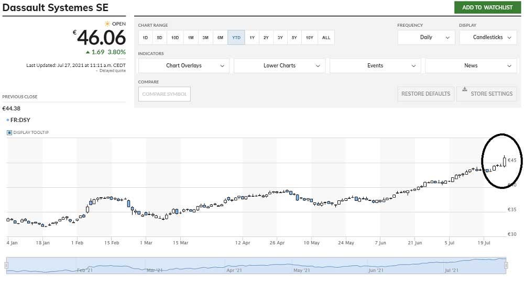The width and height of the screenshot is (524, 283).
Task: Click the 3.80% percent change
Action: (x=117, y=52)
